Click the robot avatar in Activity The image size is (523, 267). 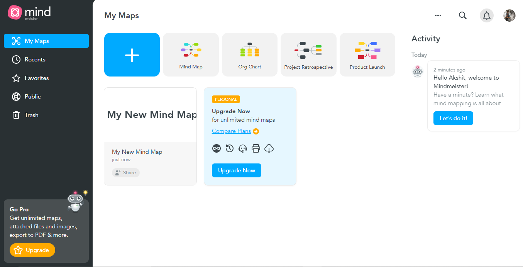417,71
